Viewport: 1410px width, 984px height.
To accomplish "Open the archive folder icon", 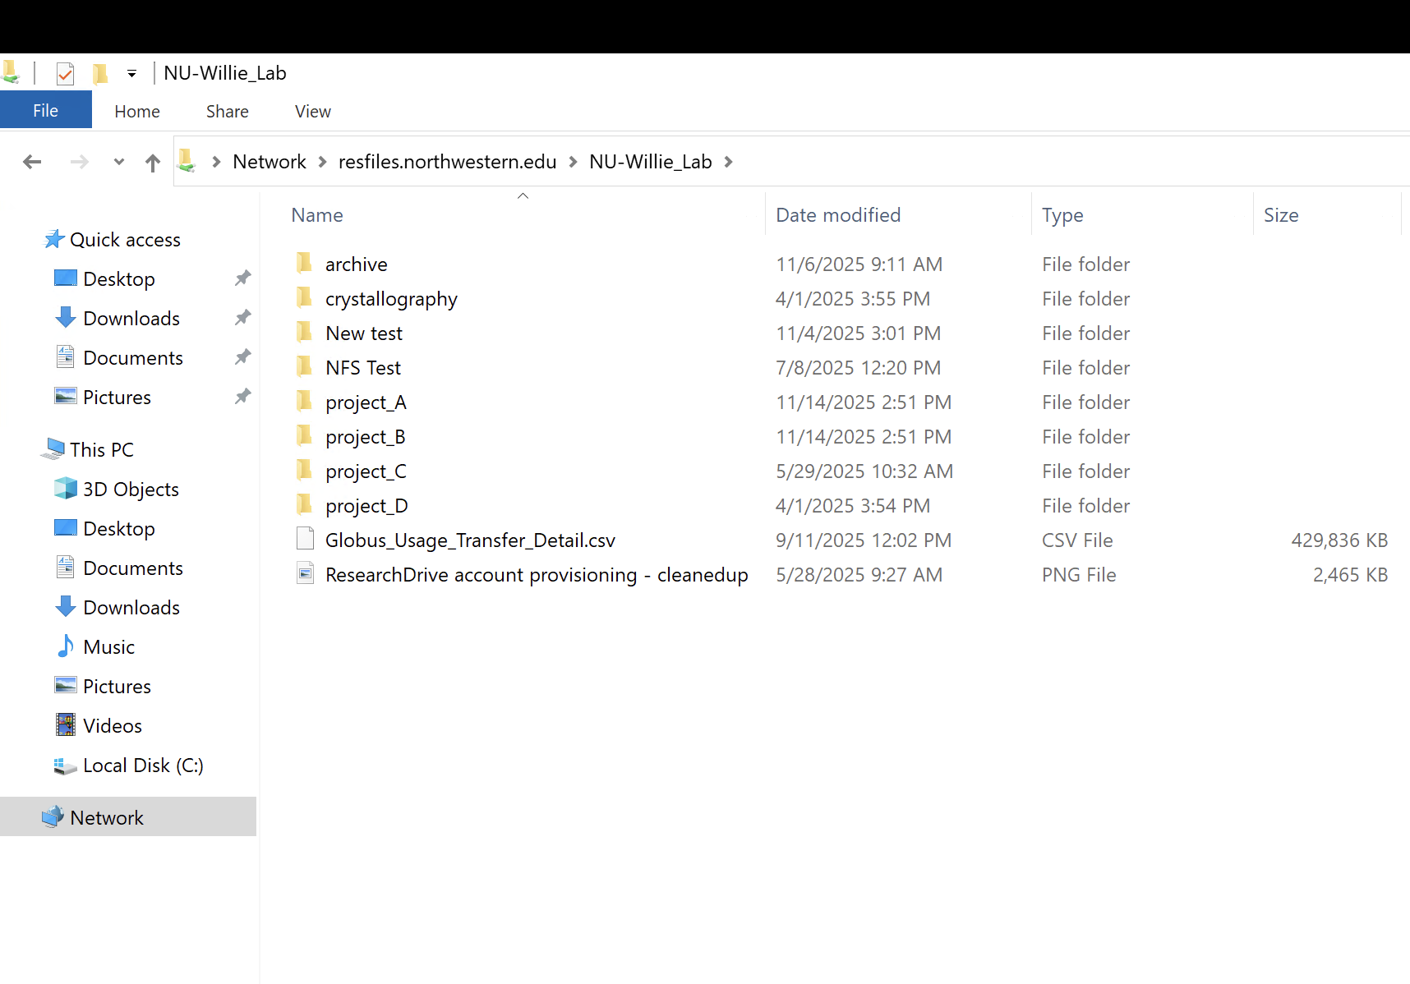I will (x=305, y=264).
